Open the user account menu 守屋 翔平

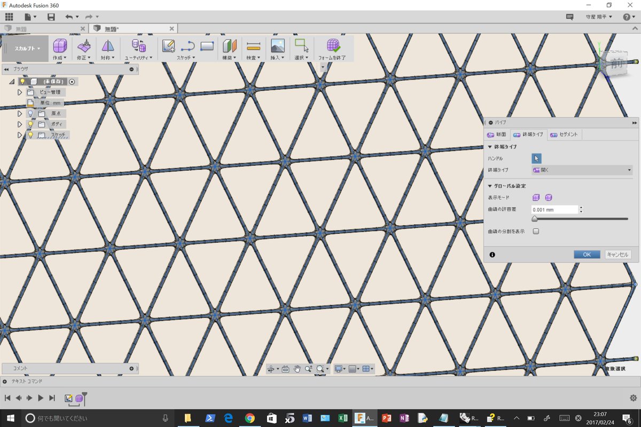[x=600, y=17]
